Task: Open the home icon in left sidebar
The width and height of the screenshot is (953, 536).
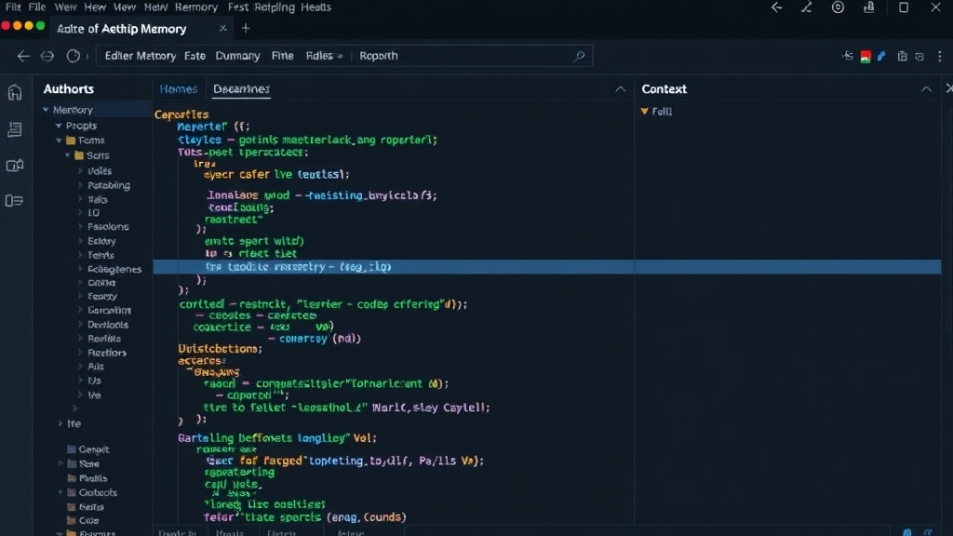Action: [15, 92]
